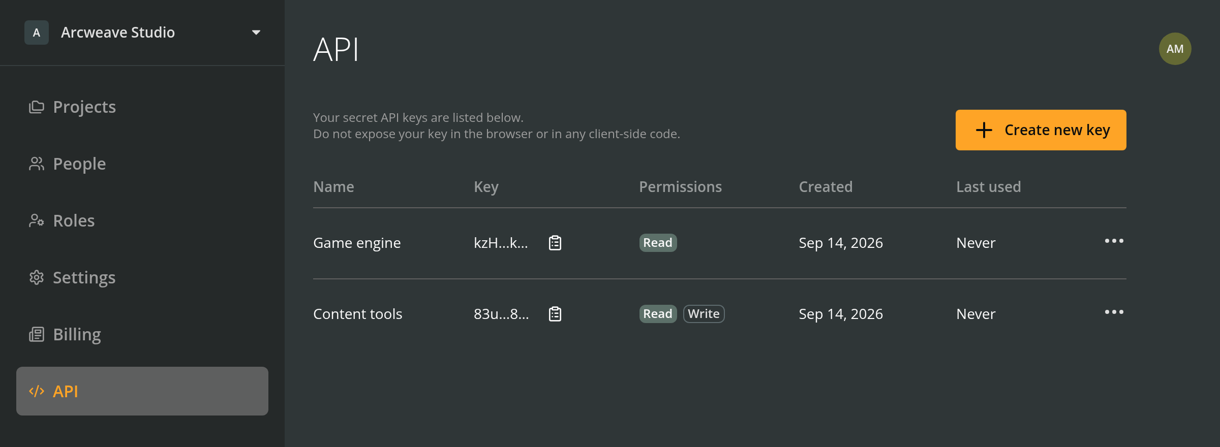Click the Settings gear icon in sidebar
The height and width of the screenshot is (447, 1220).
(37, 278)
